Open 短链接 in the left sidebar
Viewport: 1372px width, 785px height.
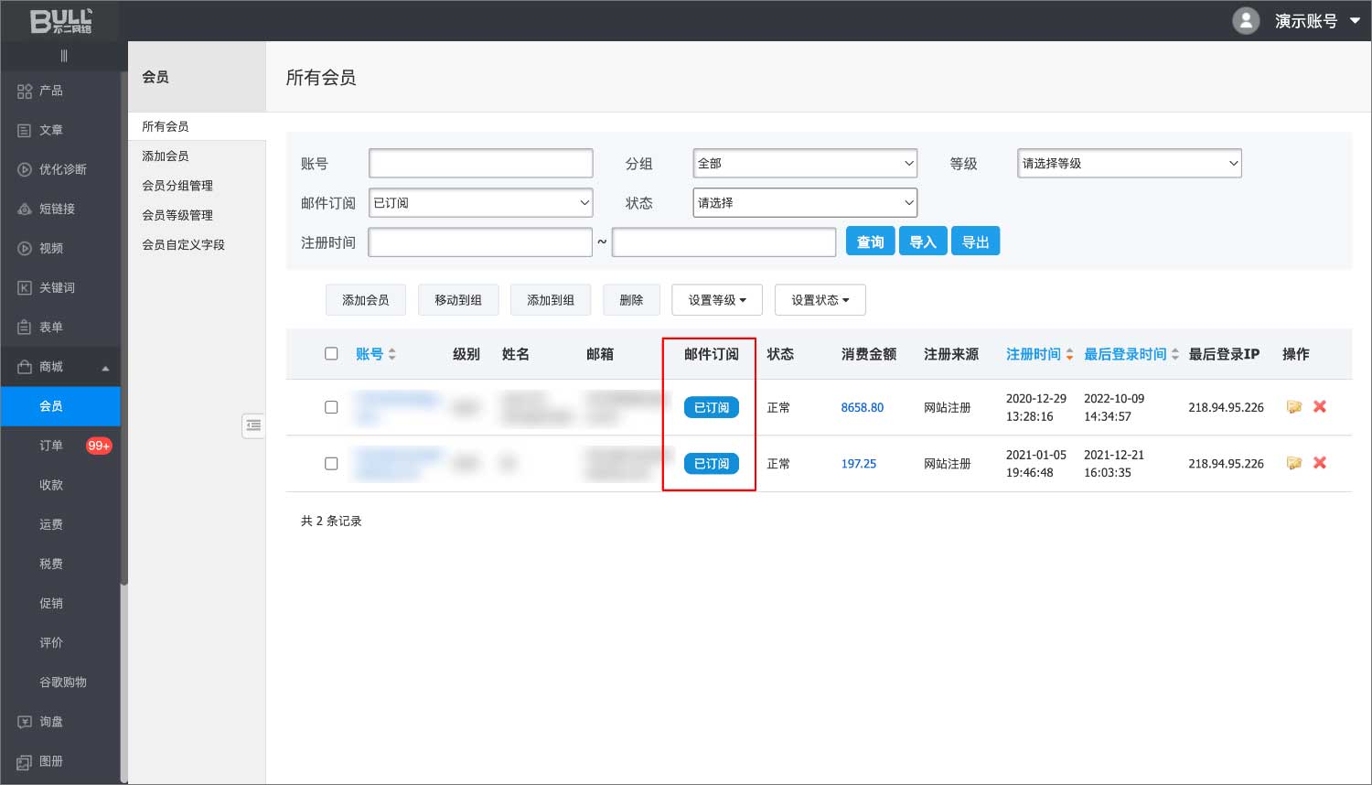pos(57,209)
